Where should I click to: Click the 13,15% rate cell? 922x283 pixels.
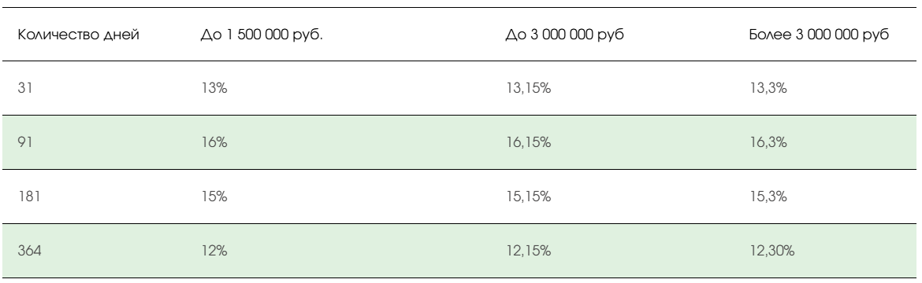click(528, 89)
